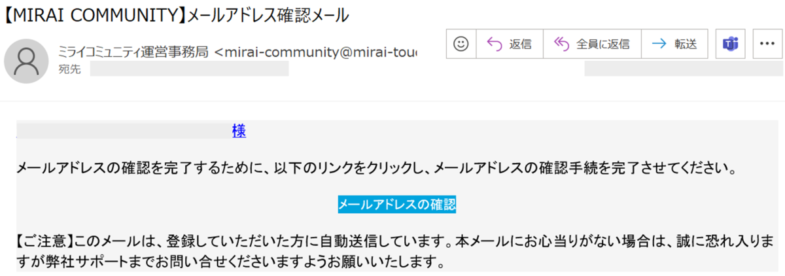Select the 返信 reply button label

pos(520,44)
